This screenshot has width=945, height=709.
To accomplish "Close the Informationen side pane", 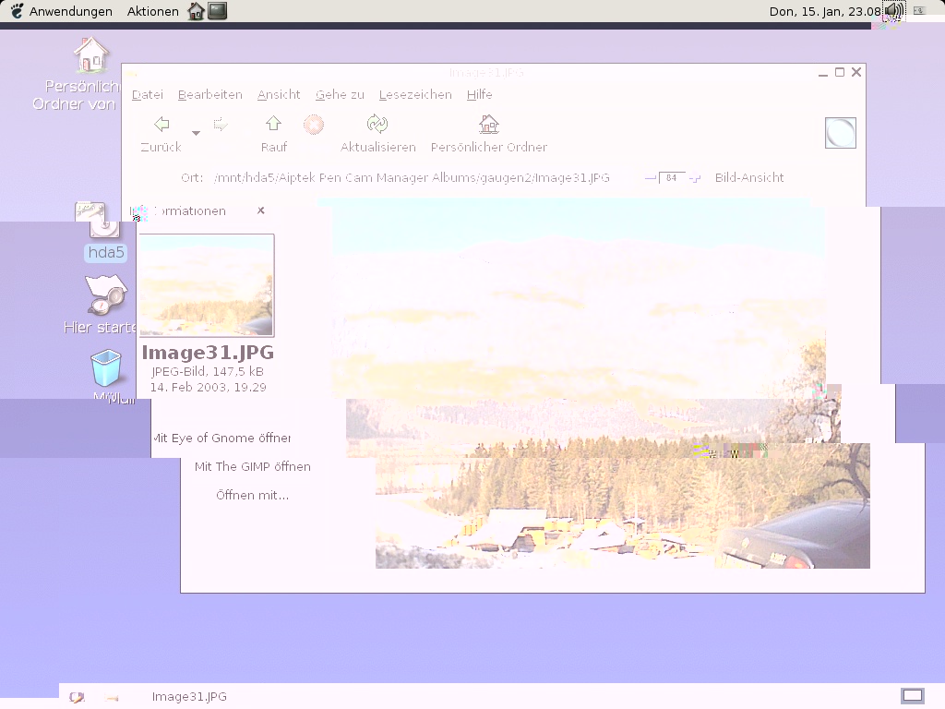I will 261,210.
